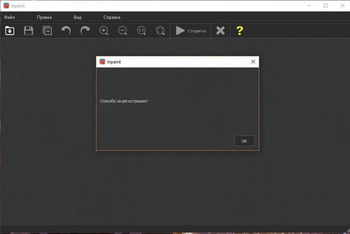Minimize the Inpaint main window
The image size is (350, 234).
[309, 6]
